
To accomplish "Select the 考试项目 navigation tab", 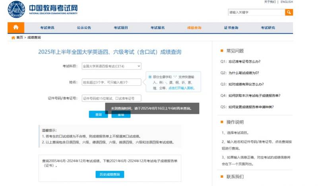I will 121,28.
